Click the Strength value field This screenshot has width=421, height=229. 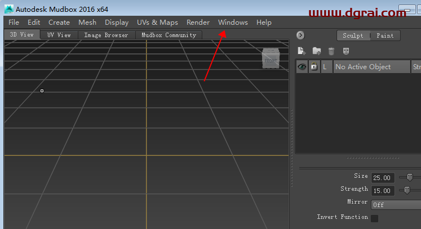coord(383,191)
